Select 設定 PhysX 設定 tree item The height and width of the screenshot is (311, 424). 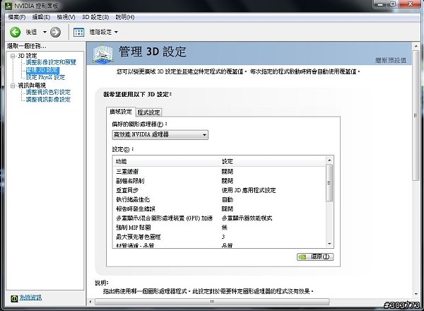point(45,77)
